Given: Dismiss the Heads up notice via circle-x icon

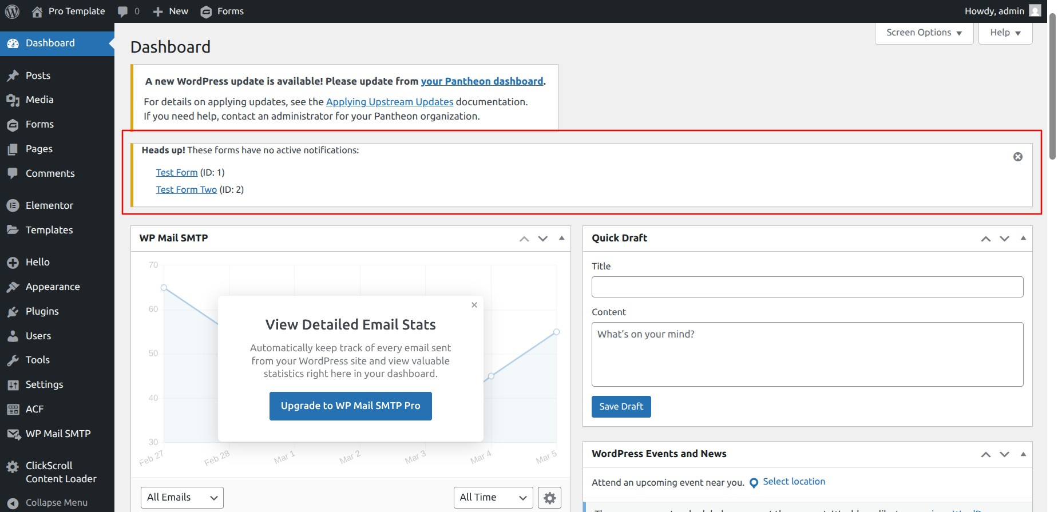Looking at the screenshot, I should point(1018,157).
